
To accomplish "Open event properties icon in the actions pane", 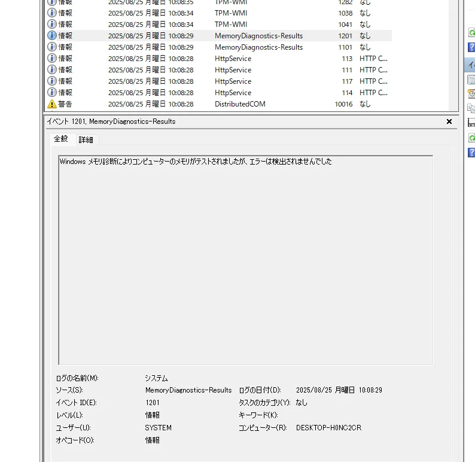I will (471, 80).
